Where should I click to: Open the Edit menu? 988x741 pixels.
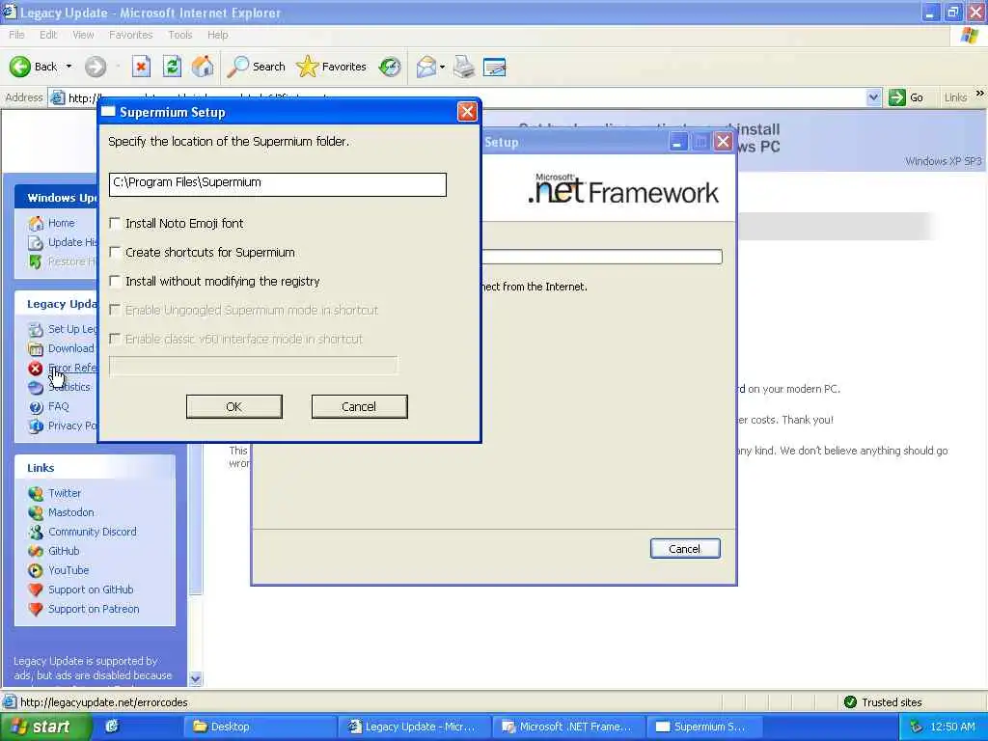pos(48,35)
